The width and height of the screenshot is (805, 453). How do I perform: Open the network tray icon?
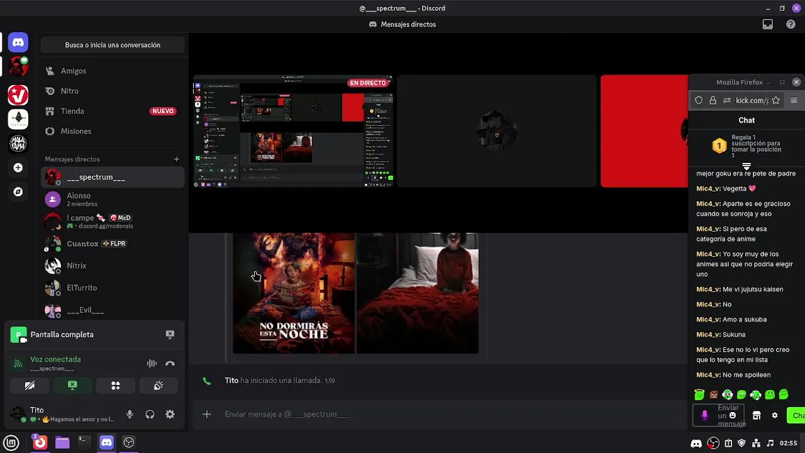[x=757, y=444]
